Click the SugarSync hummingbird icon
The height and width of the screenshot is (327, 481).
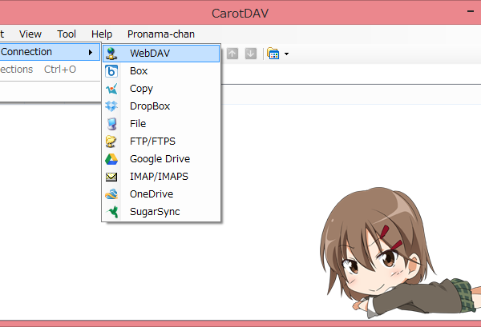[112, 212]
